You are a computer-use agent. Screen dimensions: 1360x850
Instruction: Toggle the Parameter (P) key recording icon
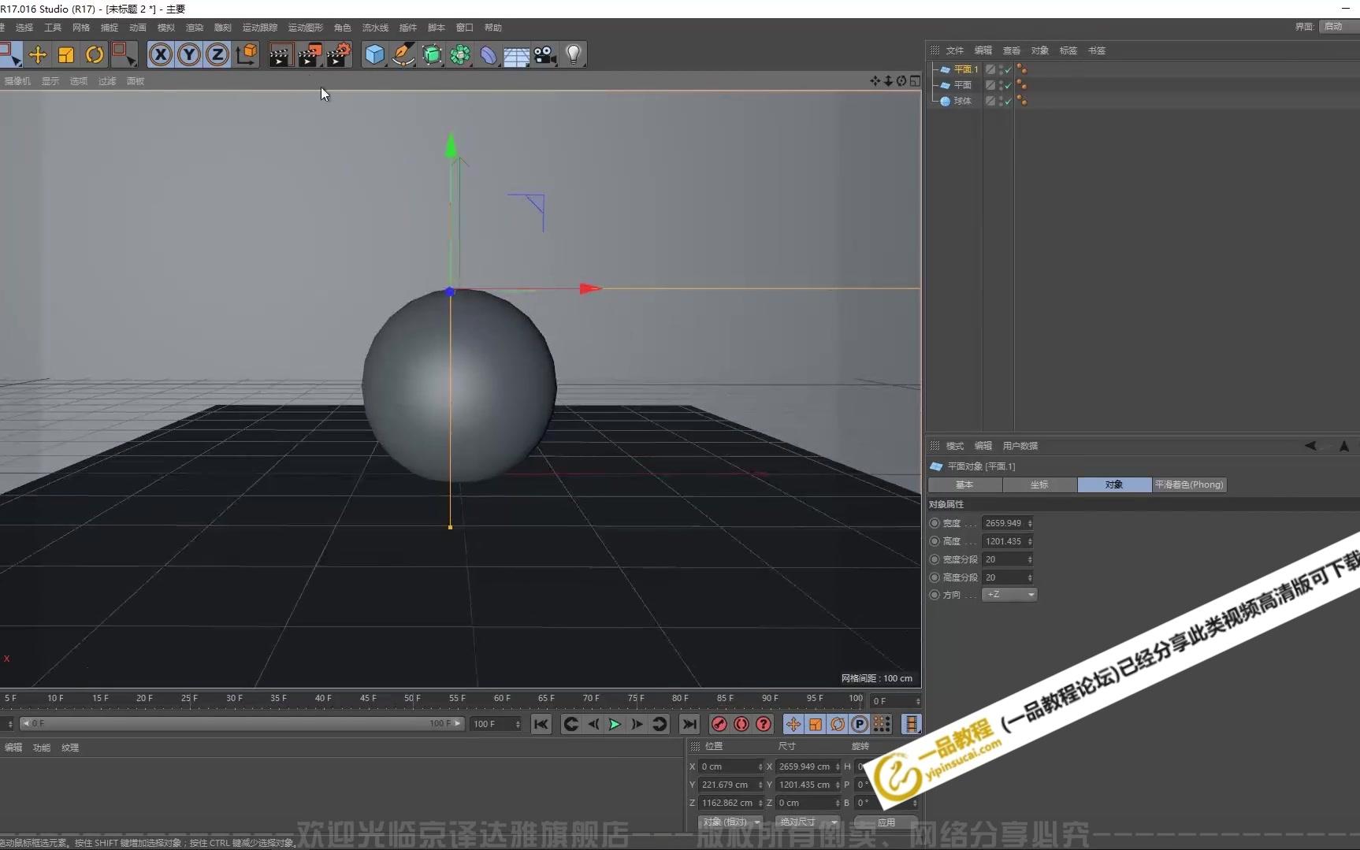point(860,724)
